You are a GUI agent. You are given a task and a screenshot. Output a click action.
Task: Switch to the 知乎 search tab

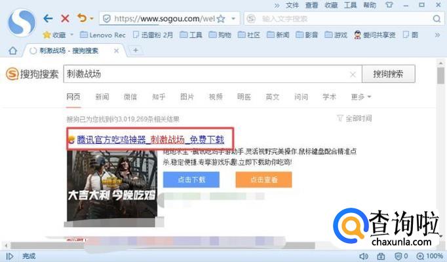point(159,97)
